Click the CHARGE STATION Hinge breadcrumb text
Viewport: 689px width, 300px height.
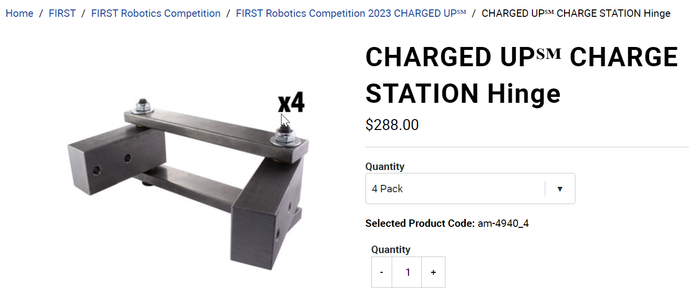tap(576, 13)
